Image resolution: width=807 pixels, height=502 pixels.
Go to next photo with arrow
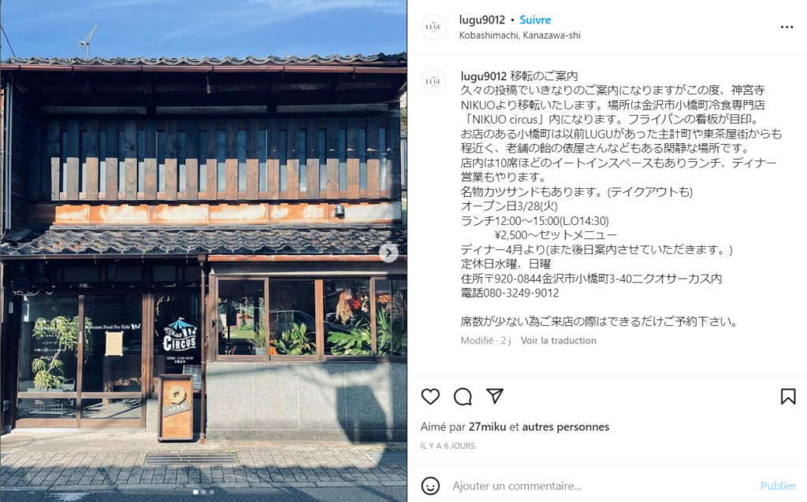coord(389,253)
